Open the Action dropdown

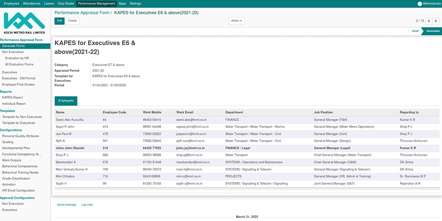[236, 21]
